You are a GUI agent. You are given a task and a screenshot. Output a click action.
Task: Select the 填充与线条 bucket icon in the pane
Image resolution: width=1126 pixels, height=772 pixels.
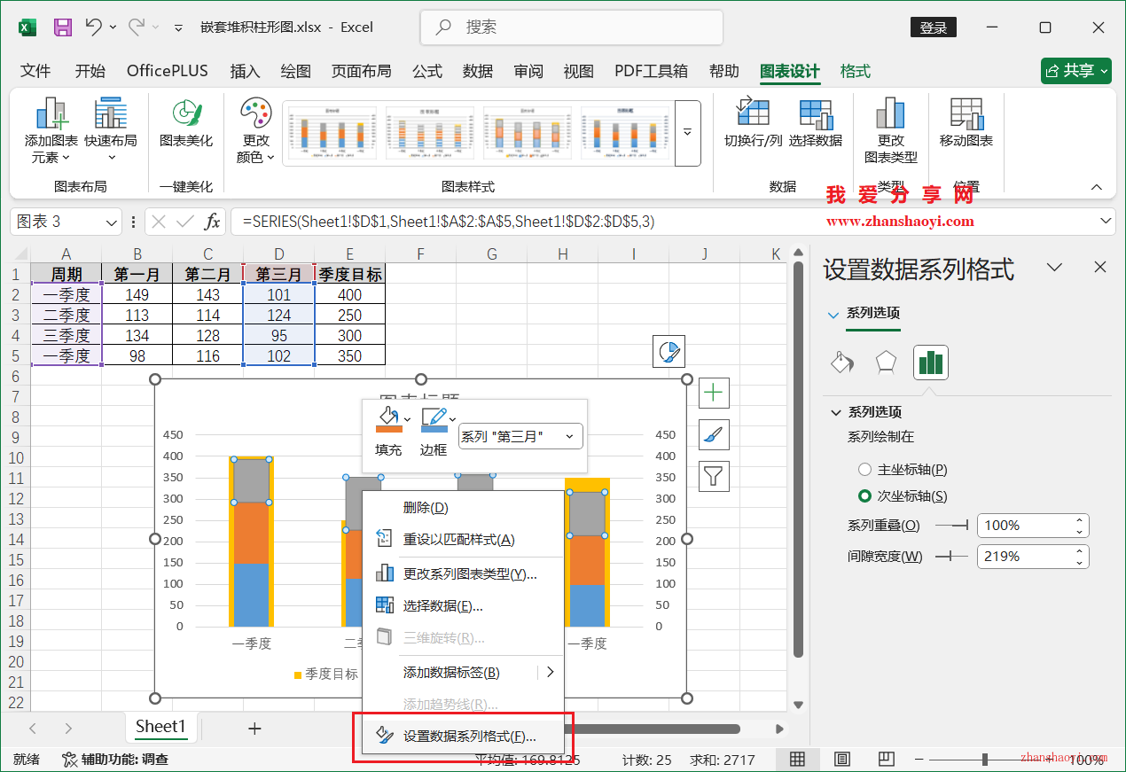(841, 362)
